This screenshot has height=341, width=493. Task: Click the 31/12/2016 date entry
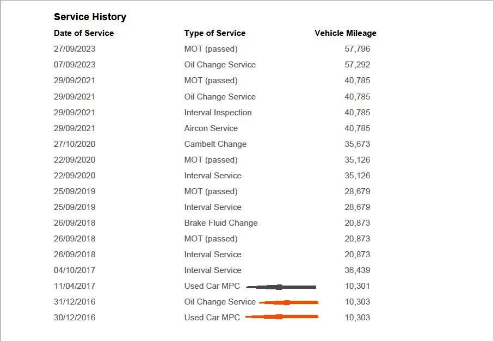(75, 302)
